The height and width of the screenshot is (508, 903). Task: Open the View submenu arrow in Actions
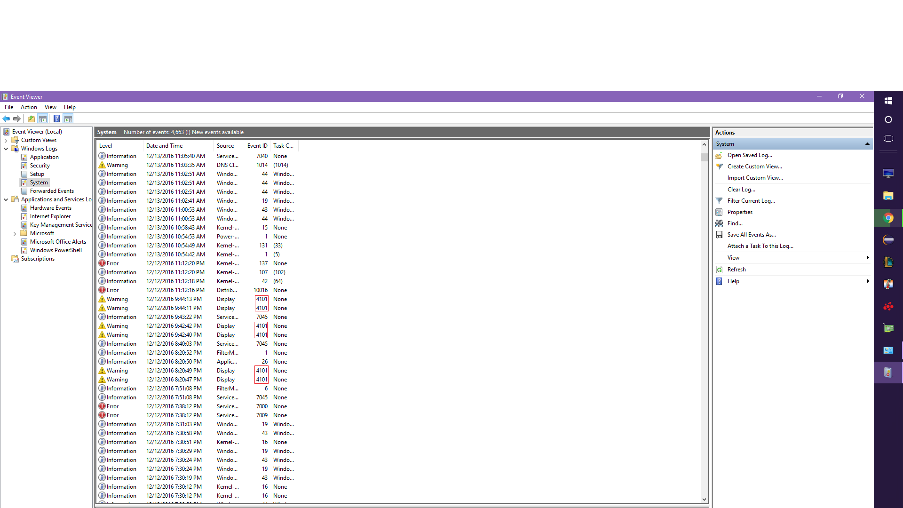(x=867, y=258)
